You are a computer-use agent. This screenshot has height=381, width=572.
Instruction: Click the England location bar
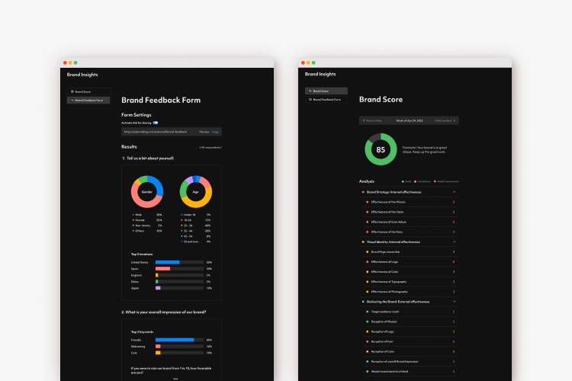click(179, 275)
